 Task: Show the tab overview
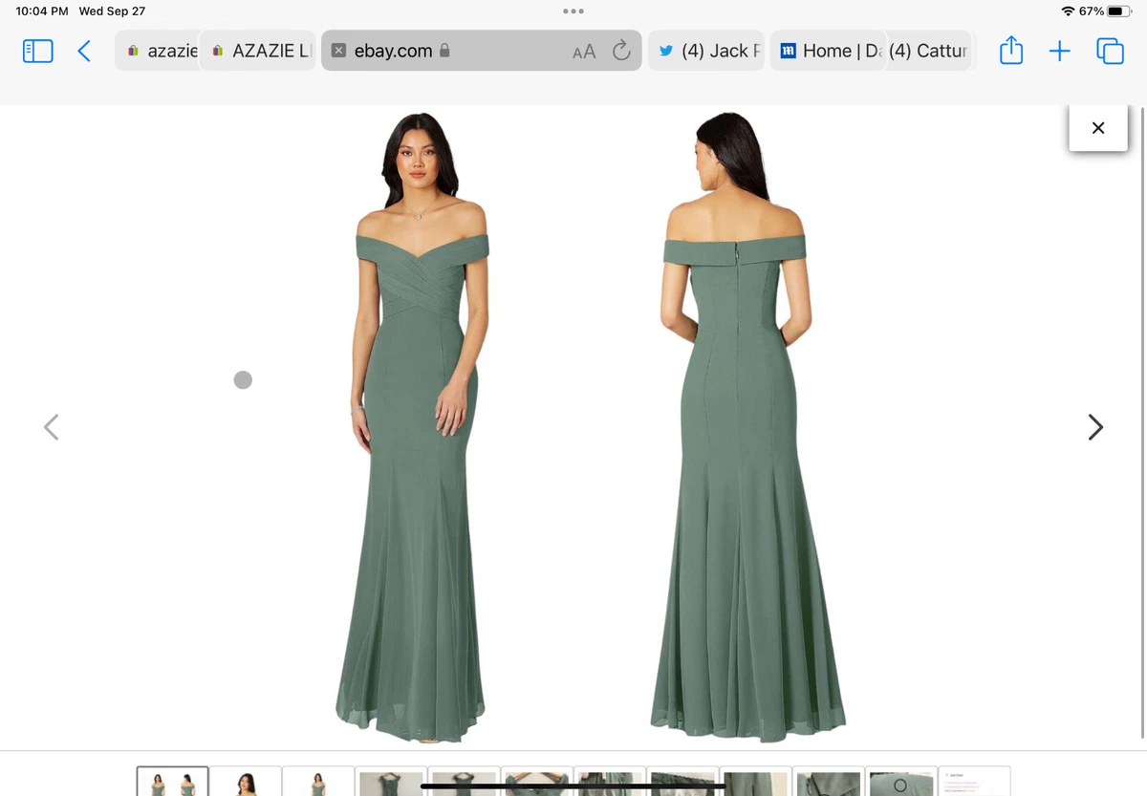click(1110, 51)
